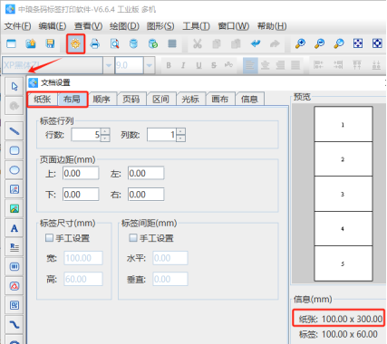Expand the font size dropdown
387x344 pixels.
click(x=149, y=65)
